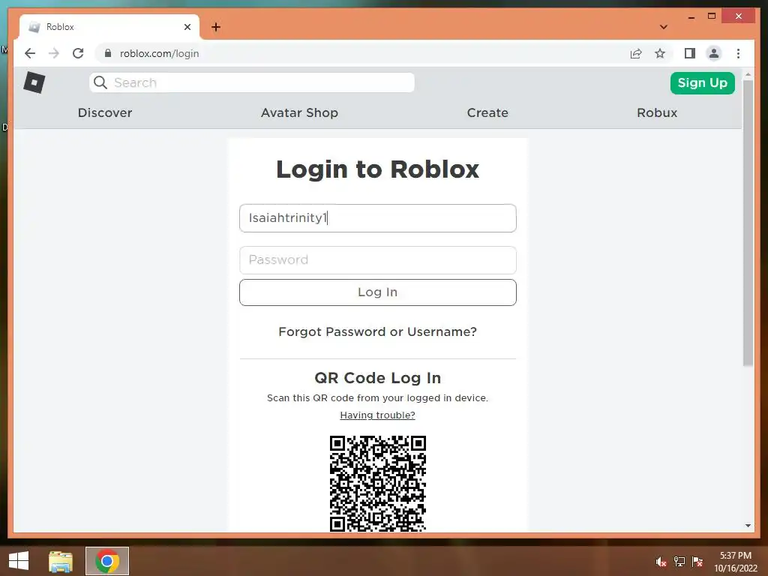Click the Login to Roblox heading

click(x=378, y=169)
